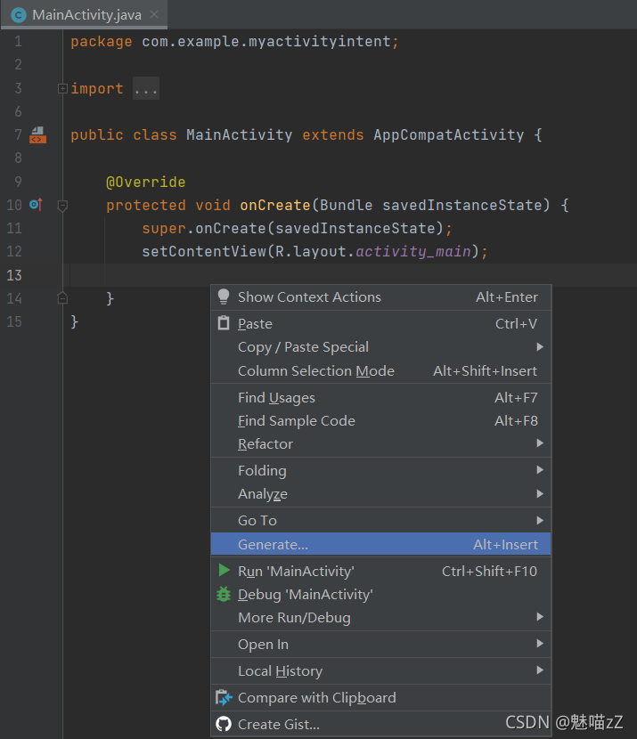This screenshot has height=739, width=637.
Task: Enable Column Selection Mode
Action: [316, 370]
